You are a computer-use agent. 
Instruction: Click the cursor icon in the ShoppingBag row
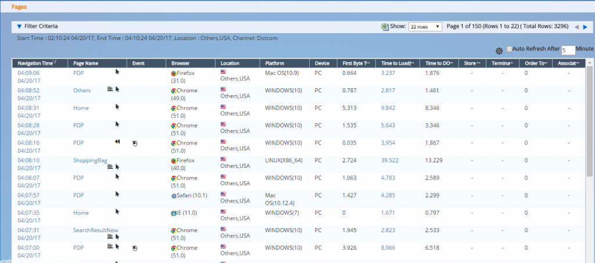point(117,167)
